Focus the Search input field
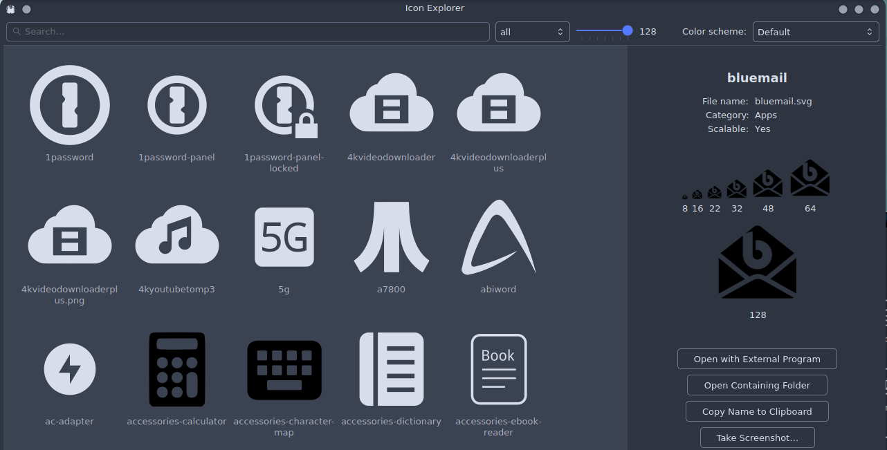The height and width of the screenshot is (450, 887). pos(249,32)
